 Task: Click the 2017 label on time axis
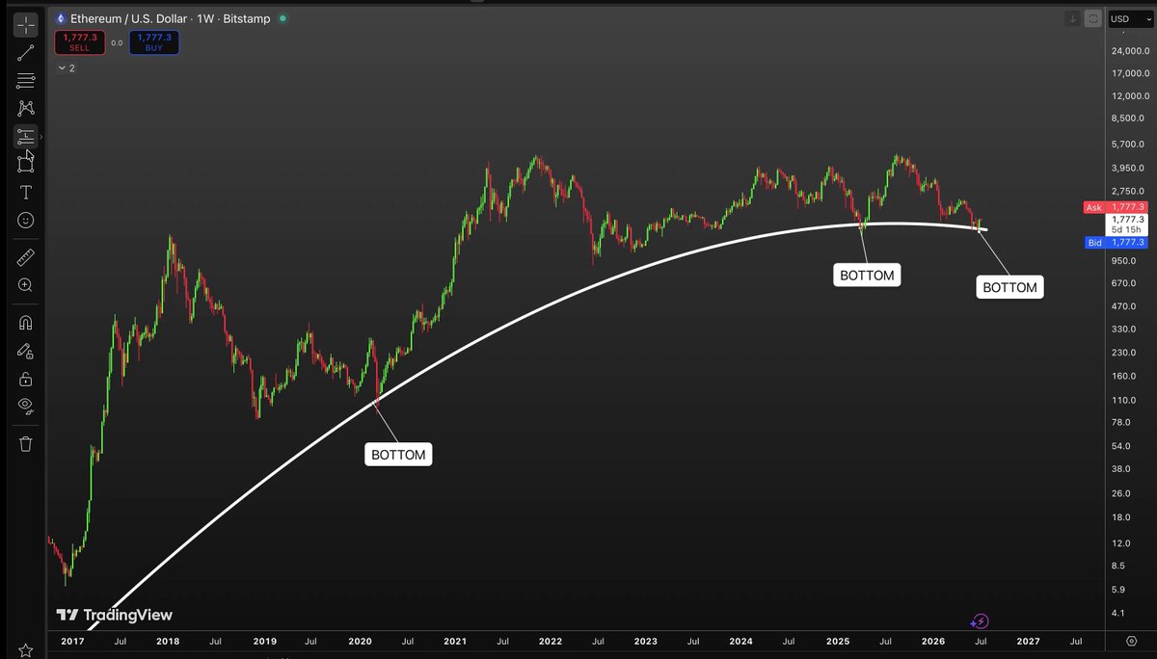coord(72,641)
